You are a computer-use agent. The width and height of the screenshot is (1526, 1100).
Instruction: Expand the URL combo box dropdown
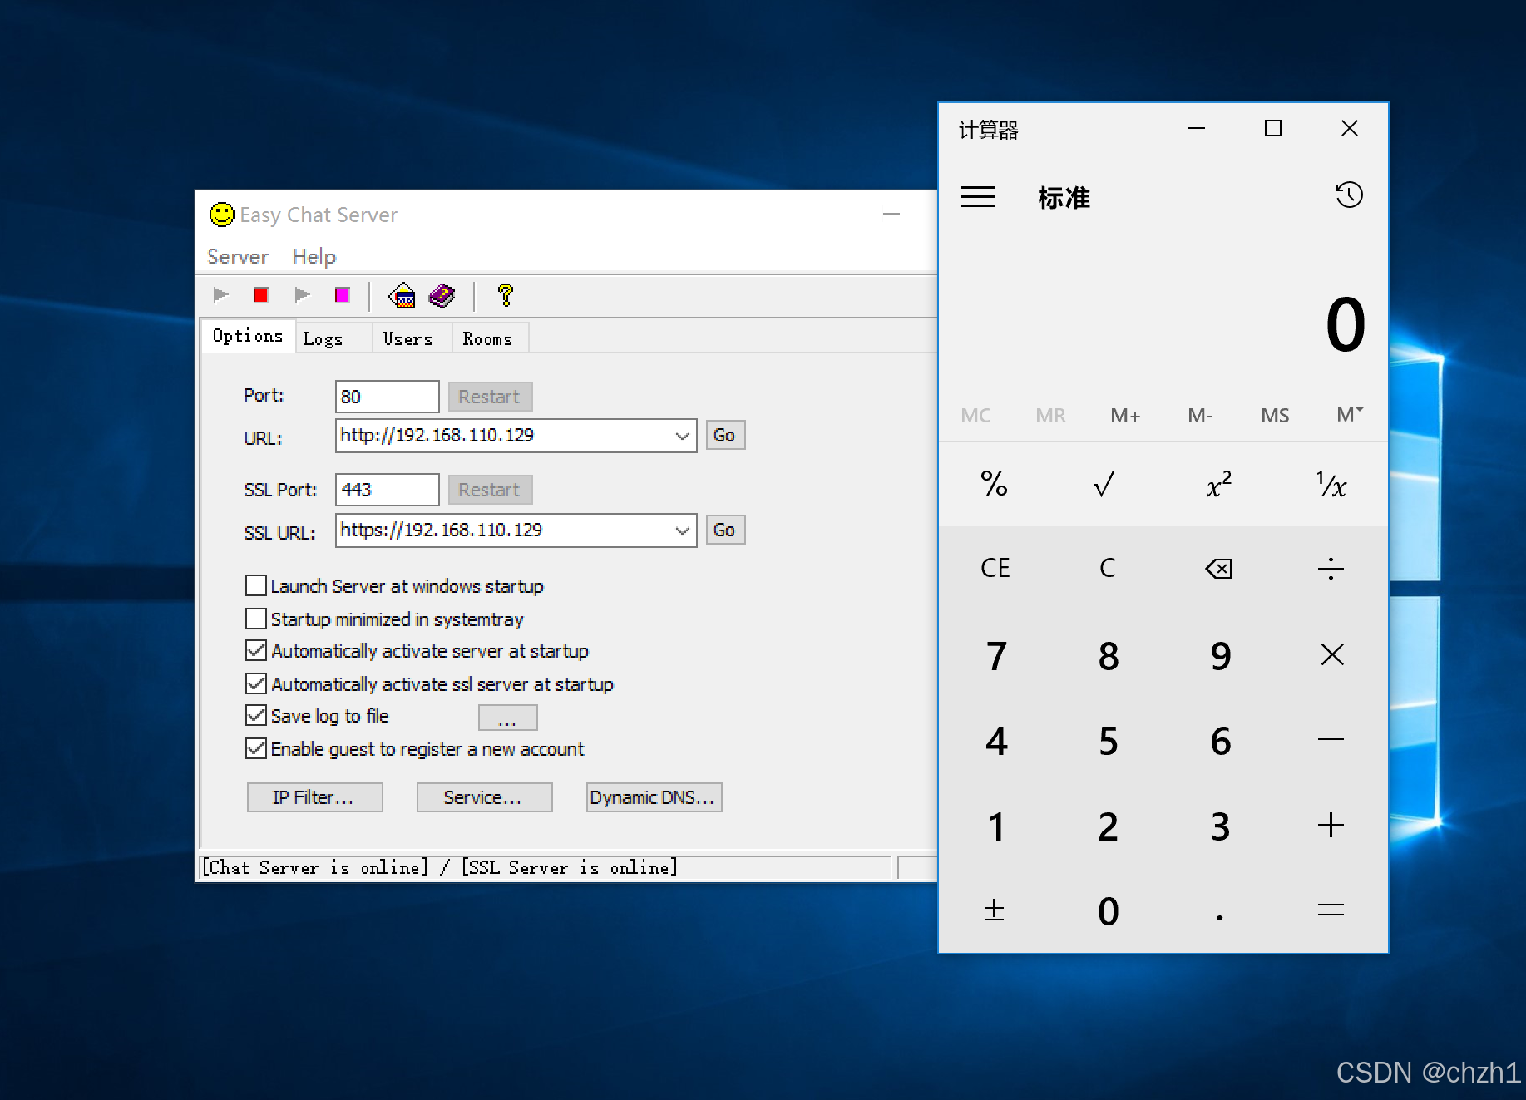683,436
